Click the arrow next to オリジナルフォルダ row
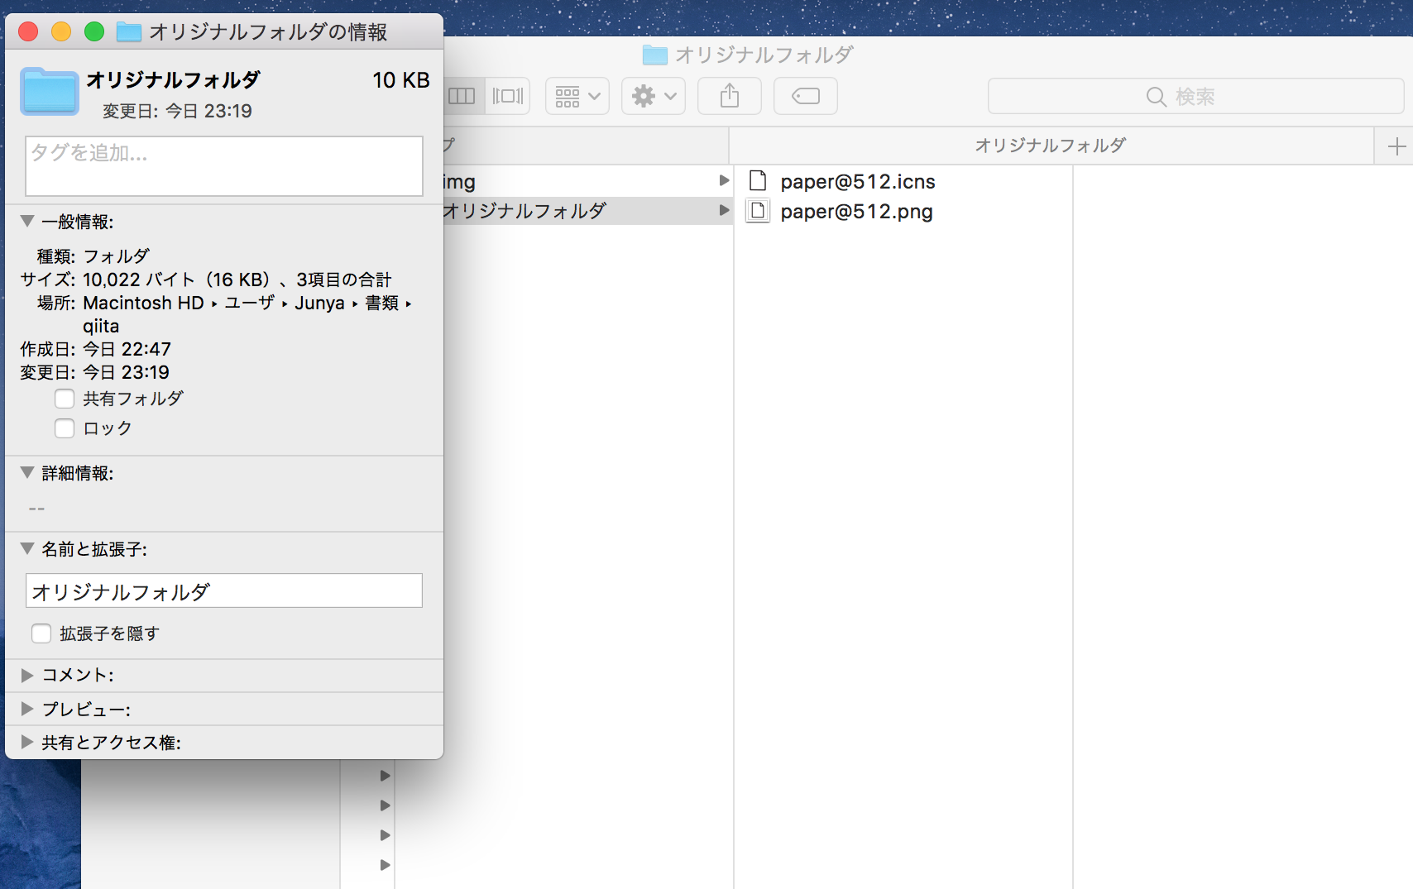The width and height of the screenshot is (1413, 889). [x=724, y=210]
